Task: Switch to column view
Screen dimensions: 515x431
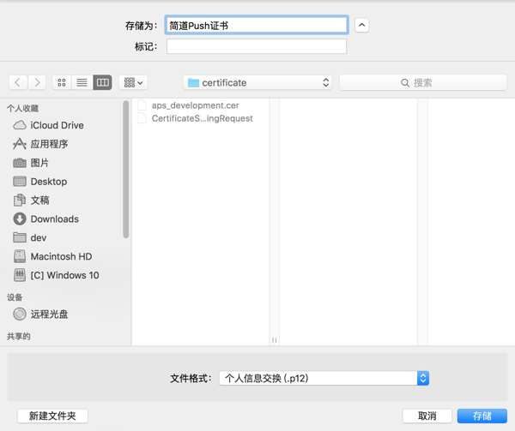Action: [x=102, y=82]
